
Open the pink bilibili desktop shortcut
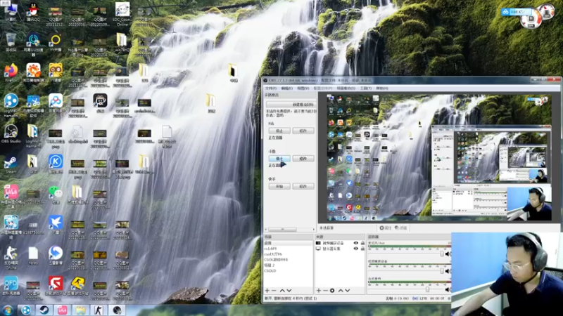click(11, 197)
